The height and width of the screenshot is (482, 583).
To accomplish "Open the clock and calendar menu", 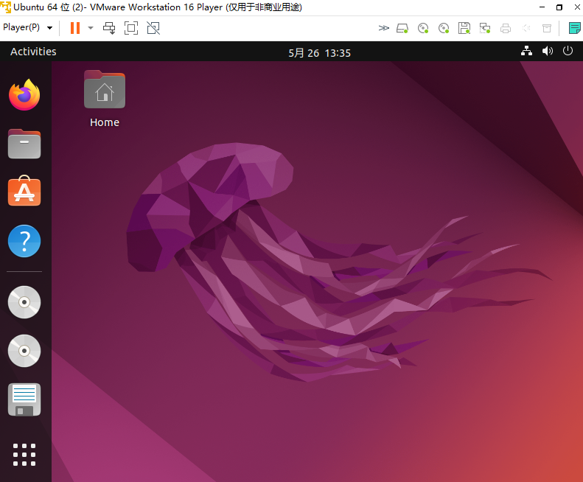I will tap(319, 52).
